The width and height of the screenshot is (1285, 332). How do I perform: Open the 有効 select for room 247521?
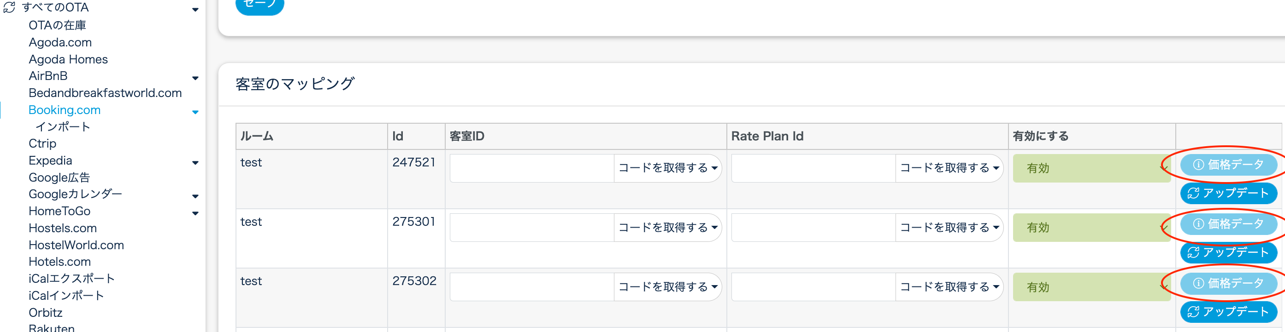[x=1091, y=168]
